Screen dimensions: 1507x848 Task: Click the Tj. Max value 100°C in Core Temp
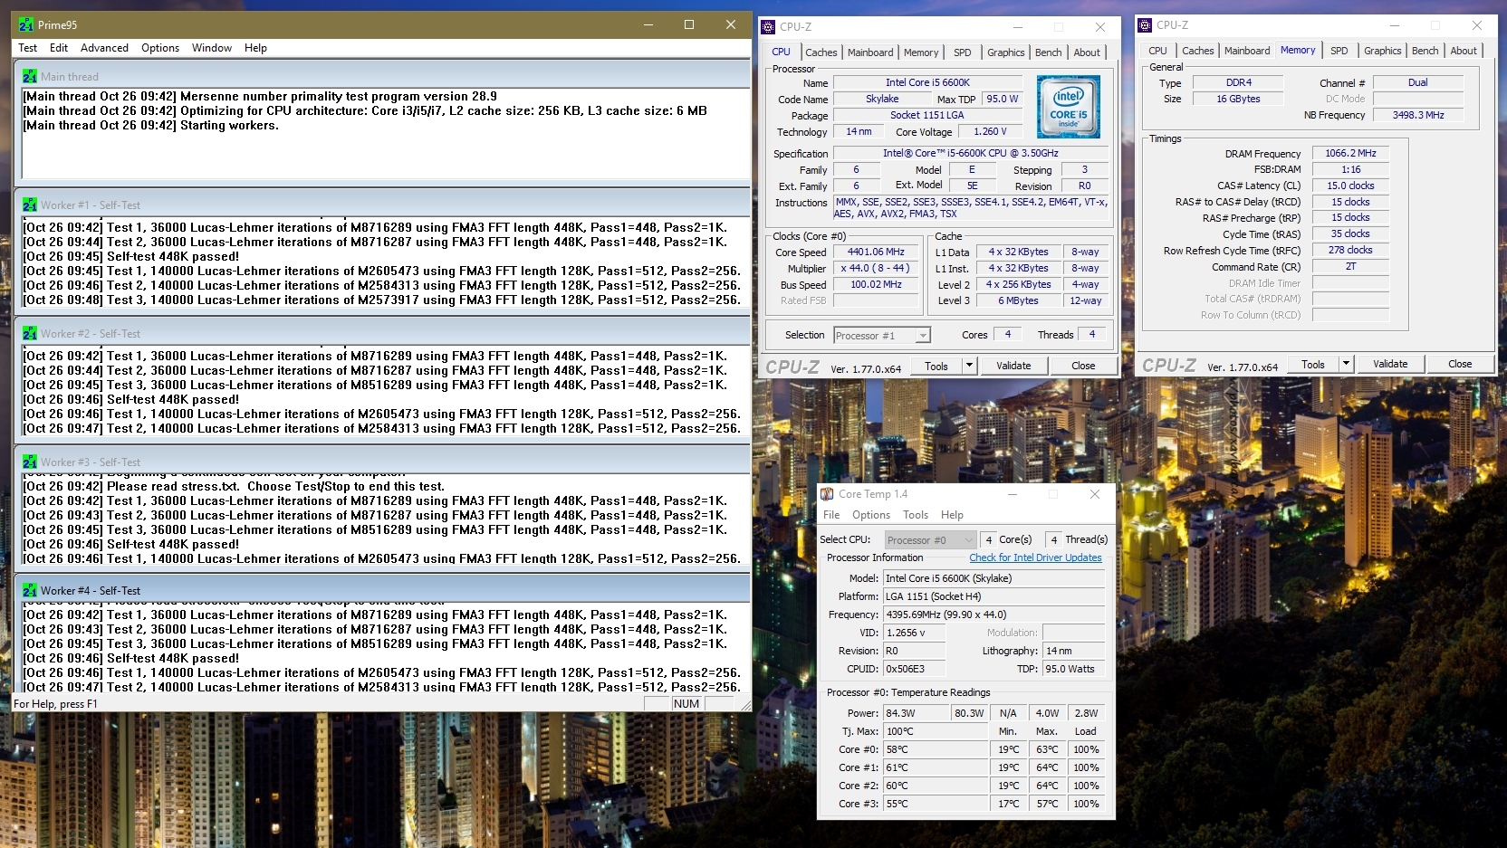(936, 731)
